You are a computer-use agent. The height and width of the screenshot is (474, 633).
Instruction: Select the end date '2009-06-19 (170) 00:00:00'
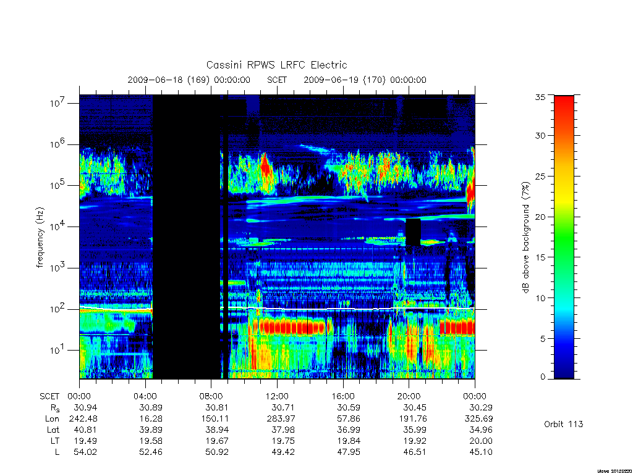pyautogui.click(x=365, y=80)
